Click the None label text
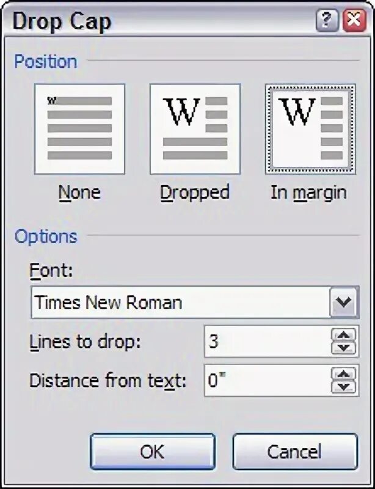This screenshot has height=489, width=375. pos(79,193)
